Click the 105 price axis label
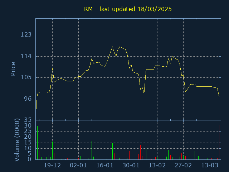 [x=26, y=77]
